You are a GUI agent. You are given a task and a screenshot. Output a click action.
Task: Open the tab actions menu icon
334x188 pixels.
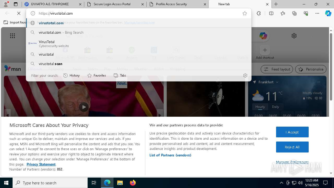click(x=16, y=4)
